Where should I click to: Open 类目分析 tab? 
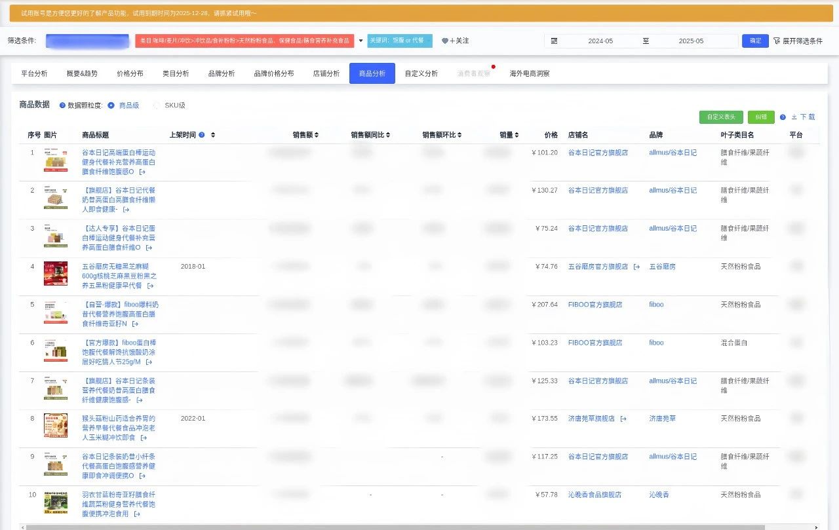pos(176,73)
